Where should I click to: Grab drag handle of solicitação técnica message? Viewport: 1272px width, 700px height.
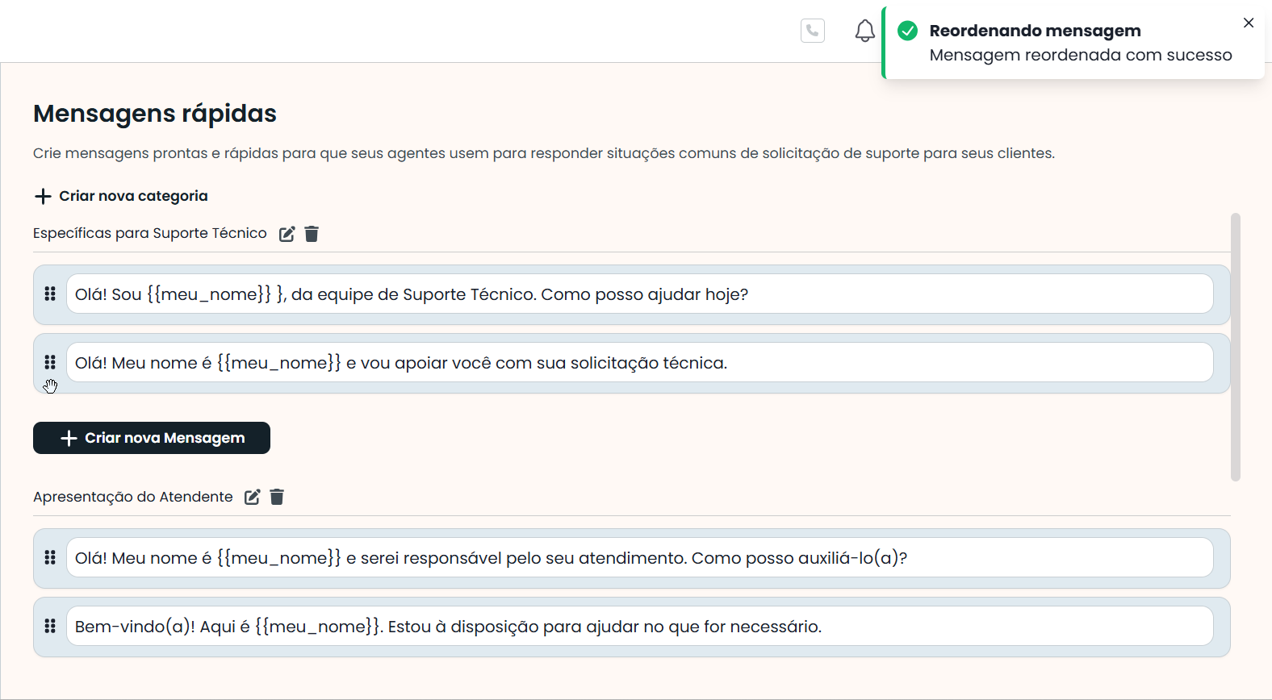click(50, 363)
